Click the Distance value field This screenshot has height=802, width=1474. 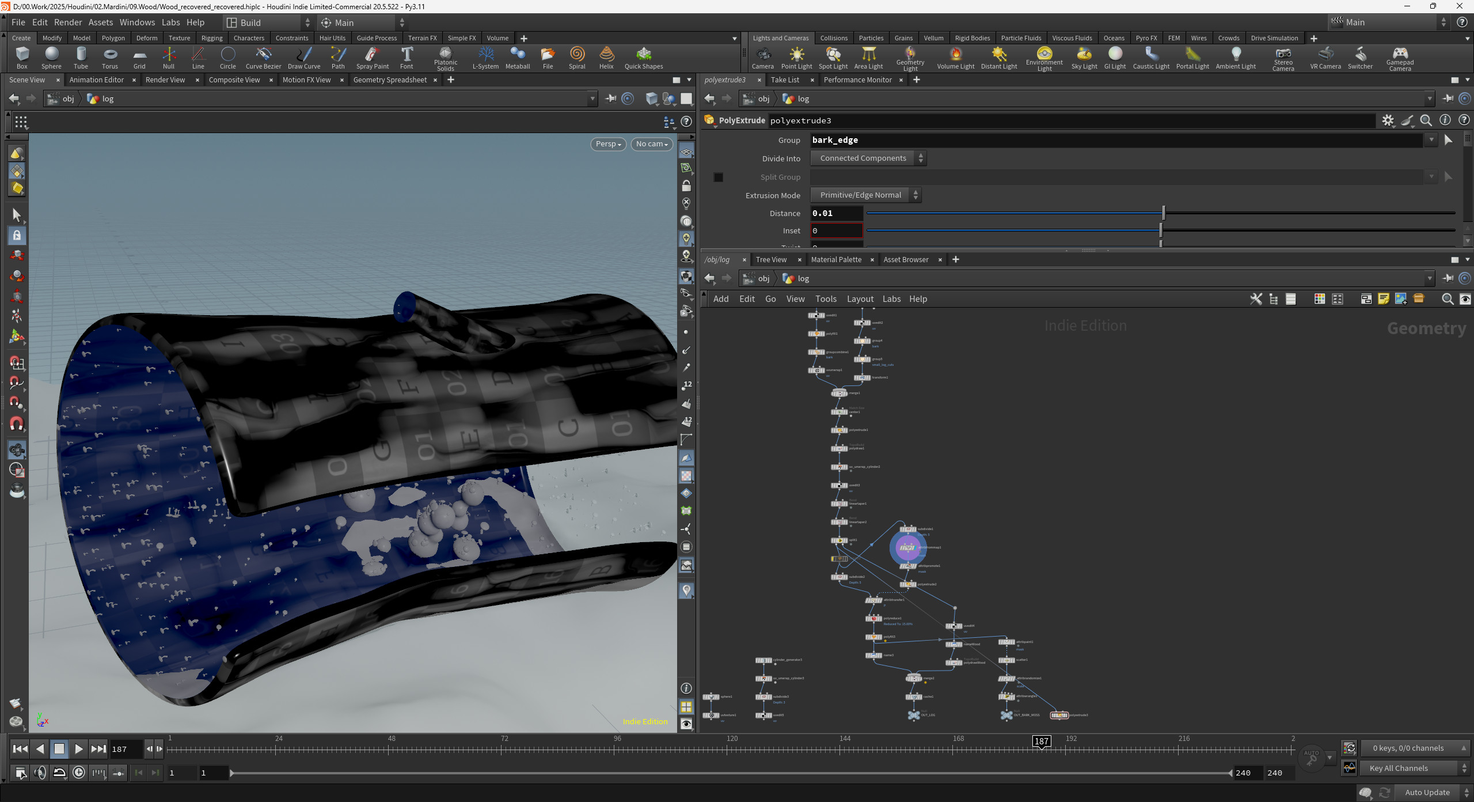837,213
